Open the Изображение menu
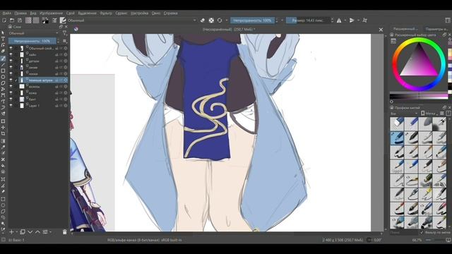The height and width of the screenshot is (254, 452). 52,13
